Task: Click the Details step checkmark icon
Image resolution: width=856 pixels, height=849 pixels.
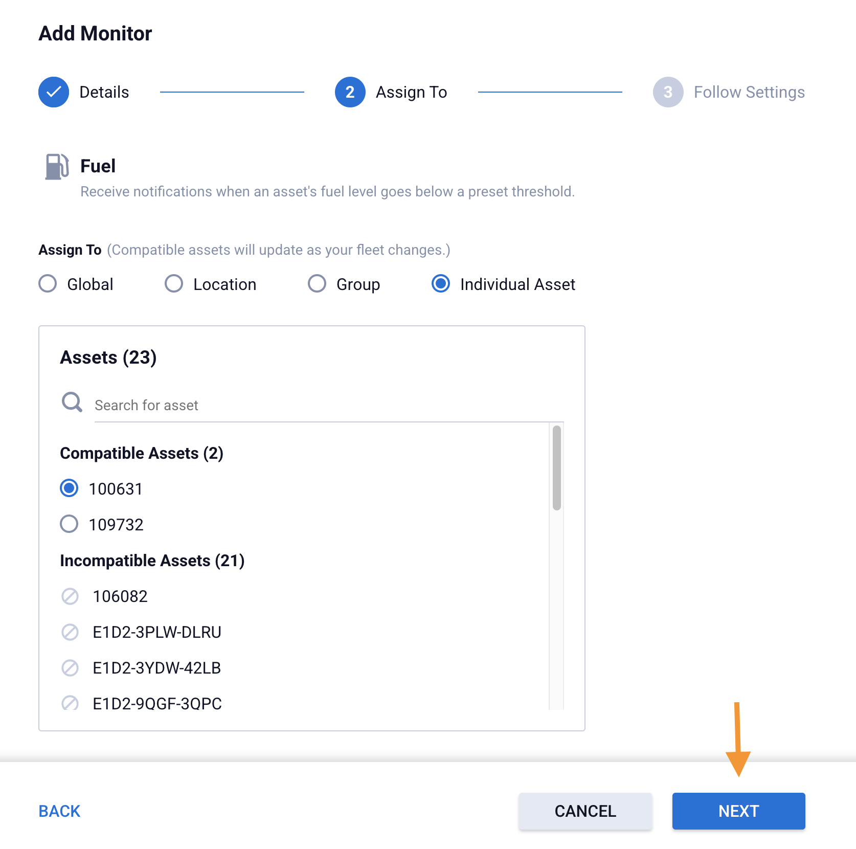Action: 54,92
